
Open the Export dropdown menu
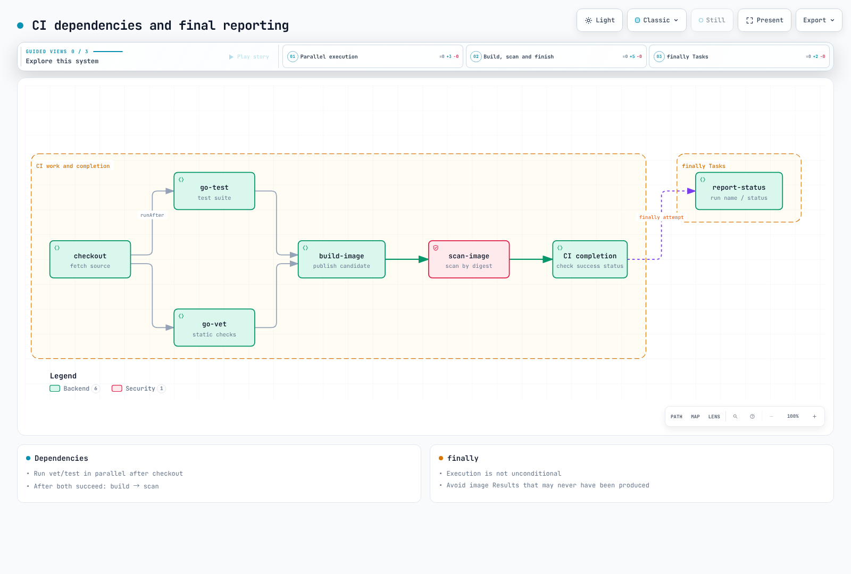coord(819,20)
